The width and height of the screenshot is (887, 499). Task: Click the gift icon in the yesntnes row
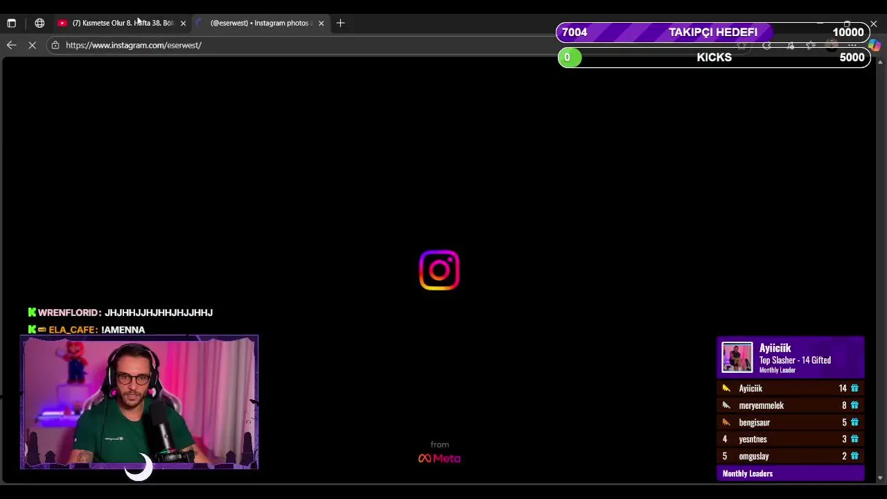tap(854, 439)
